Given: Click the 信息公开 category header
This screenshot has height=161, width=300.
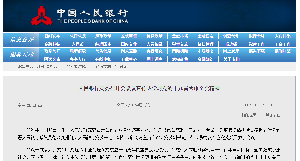Looking at the screenshot, I should 22,40.
